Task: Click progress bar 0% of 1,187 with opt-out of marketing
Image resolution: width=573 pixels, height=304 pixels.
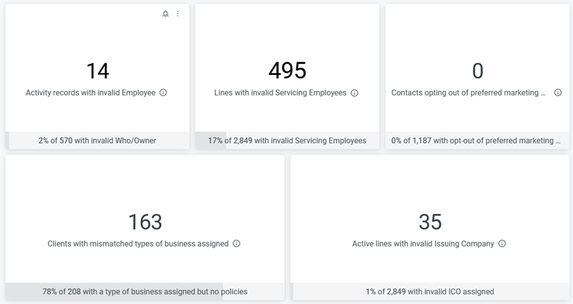Action: pyautogui.click(x=478, y=141)
